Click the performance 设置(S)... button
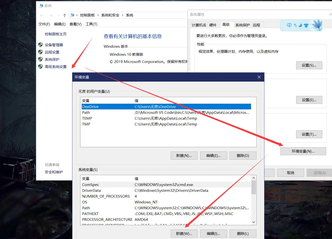Screen dimensions: 332x239 click(x=309, y=65)
